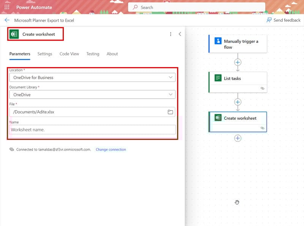
Task: Click the worksheet Name input field
Action: 92,130
